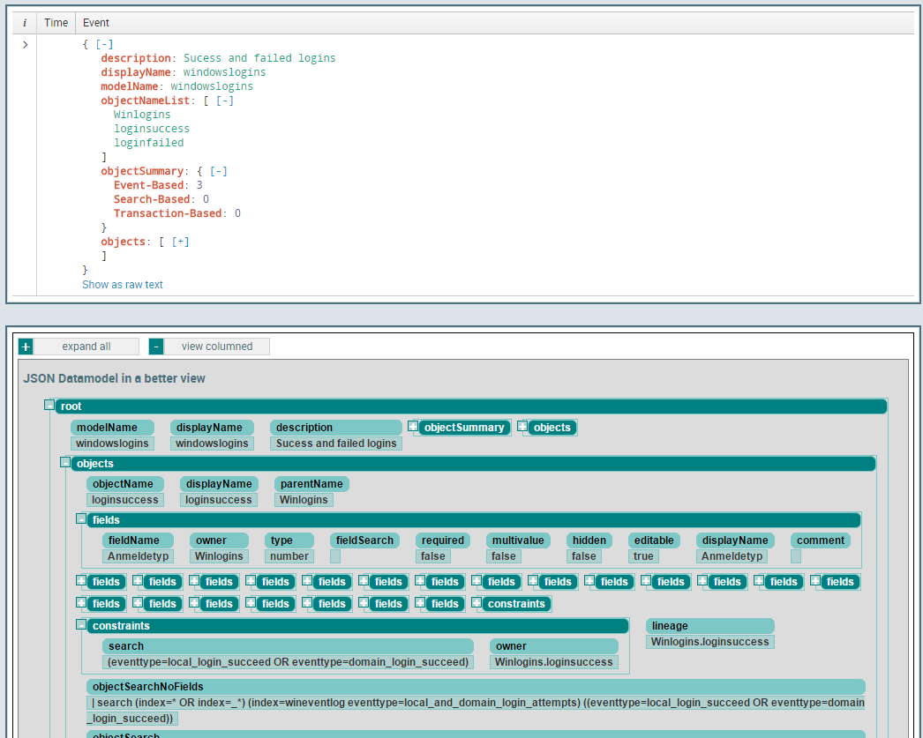Click Anmeldetyp value under fieldName
The image size is (923, 738).
tap(139, 556)
